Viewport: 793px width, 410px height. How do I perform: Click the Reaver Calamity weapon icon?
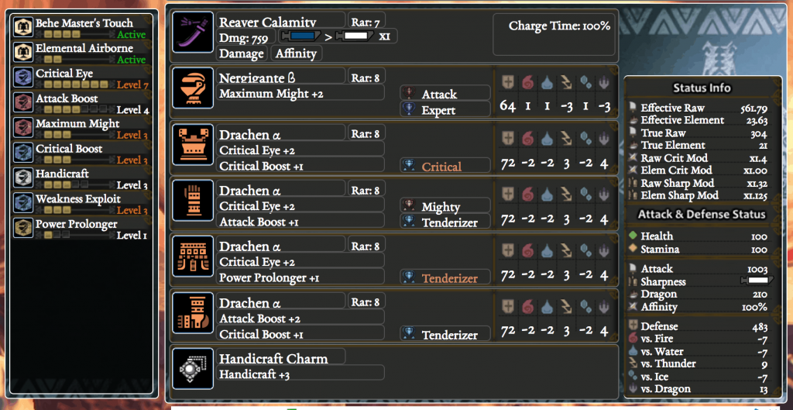[x=193, y=33]
